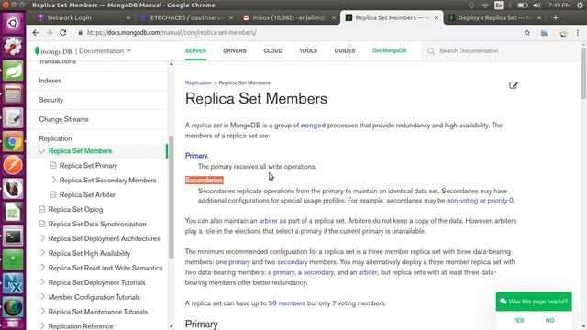Click the browser forward arrow

[x=50, y=33]
